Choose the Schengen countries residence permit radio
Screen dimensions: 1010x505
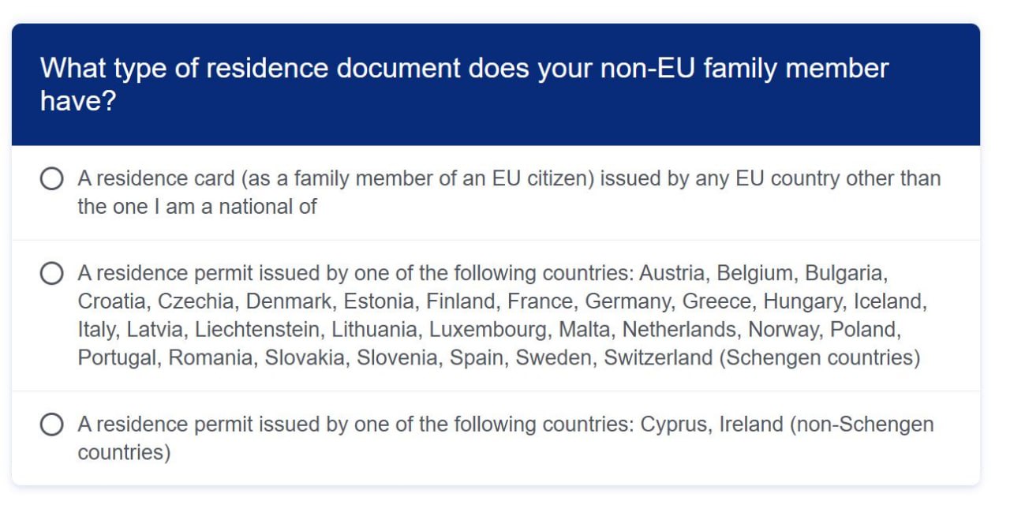point(51,274)
